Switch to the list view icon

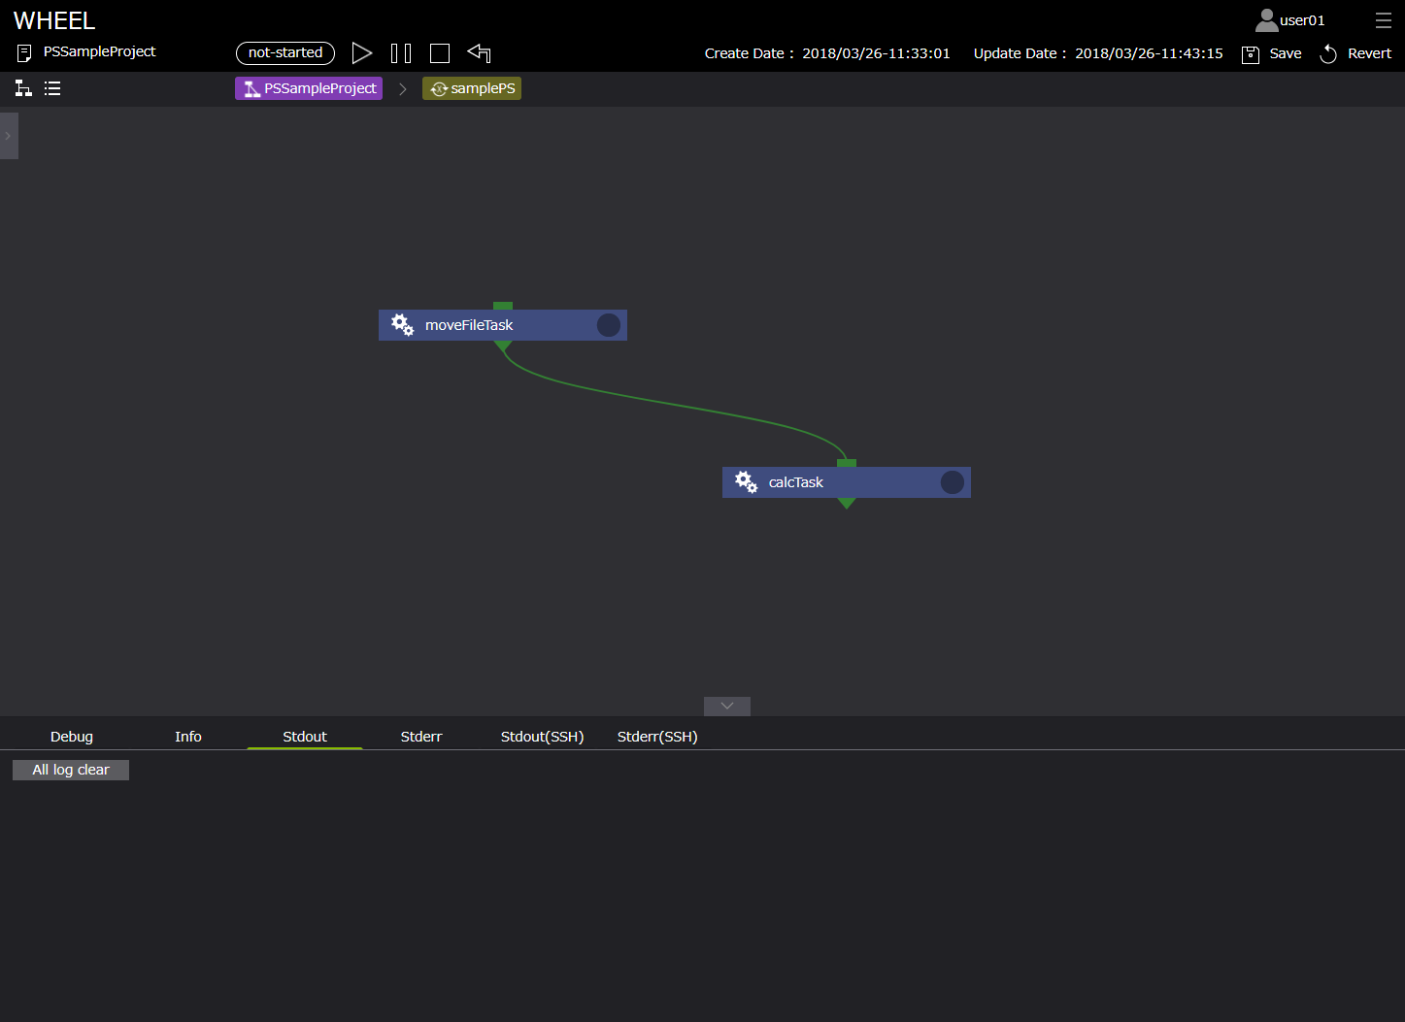(52, 88)
